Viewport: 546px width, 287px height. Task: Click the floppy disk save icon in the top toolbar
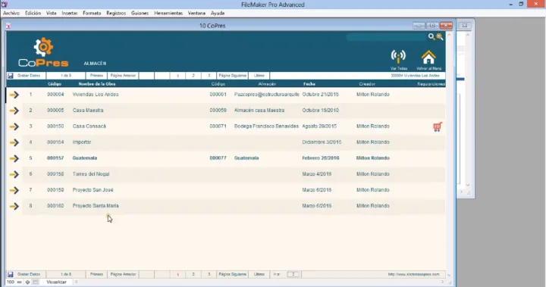(x=10, y=76)
